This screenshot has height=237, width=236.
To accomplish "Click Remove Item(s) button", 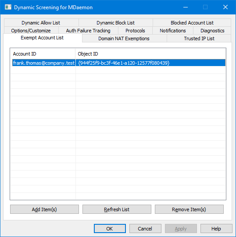I will (x=189, y=209).
